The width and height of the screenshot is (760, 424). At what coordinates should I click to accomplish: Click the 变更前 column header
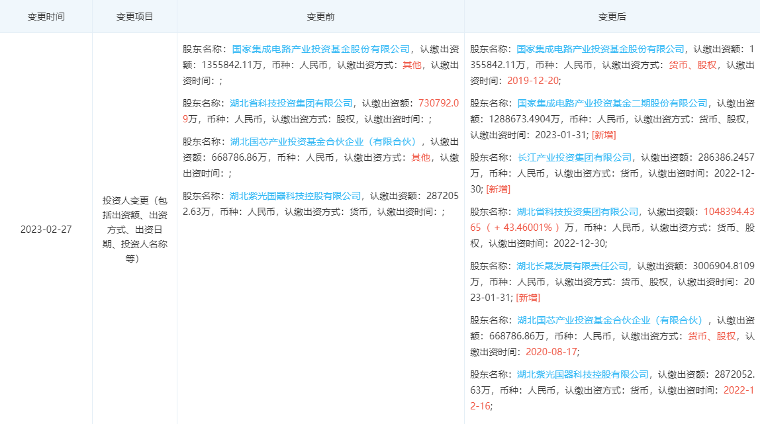pyautogui.click(x=320, y=17)
